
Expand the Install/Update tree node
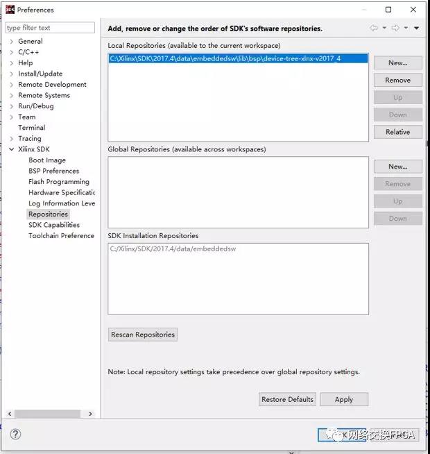[12, 74]
